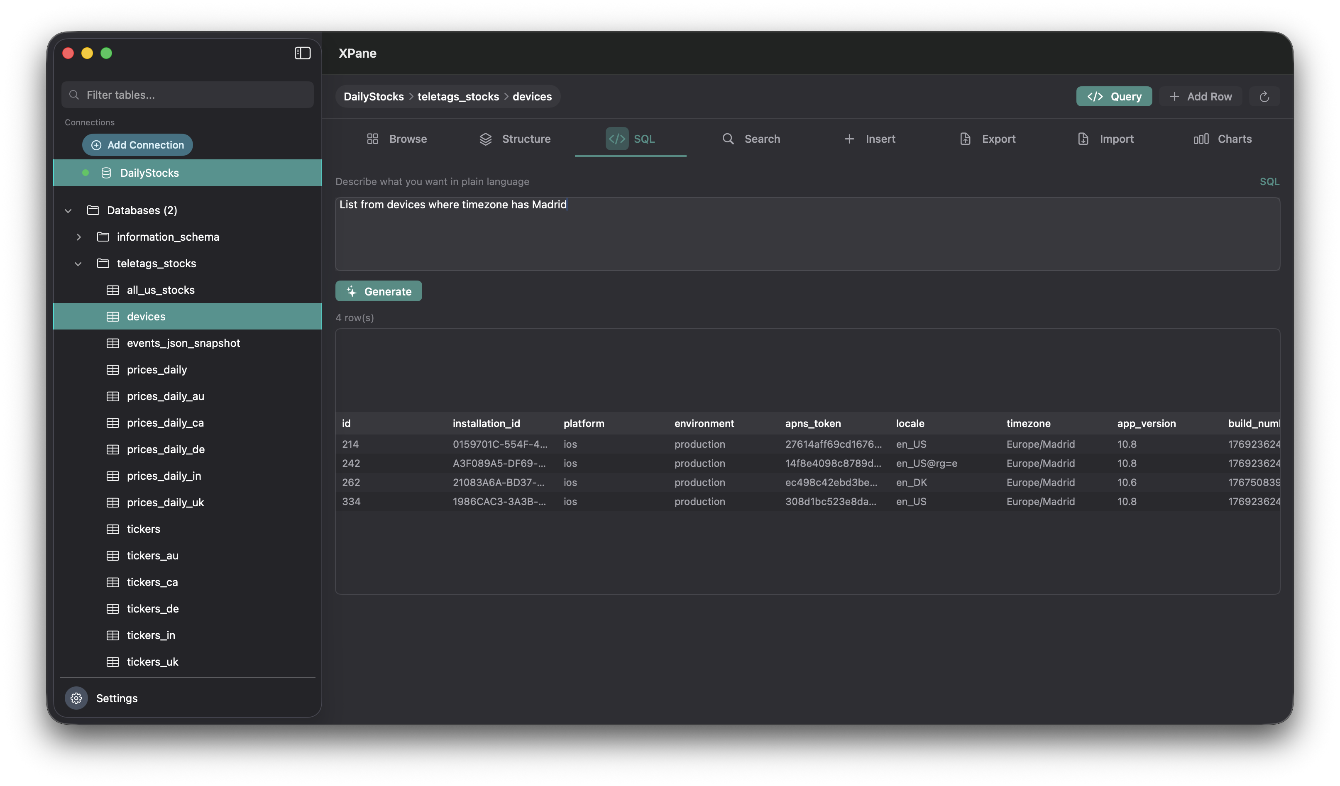Click the SQL code brackets icon
The image size is (1340, 786).
pyautogui.click(x=617, y=139)
